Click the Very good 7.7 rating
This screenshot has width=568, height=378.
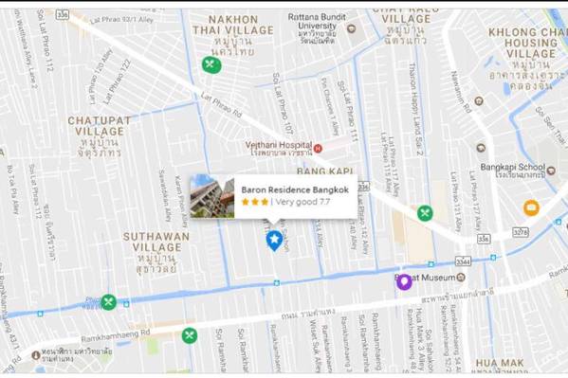(302, 202)
